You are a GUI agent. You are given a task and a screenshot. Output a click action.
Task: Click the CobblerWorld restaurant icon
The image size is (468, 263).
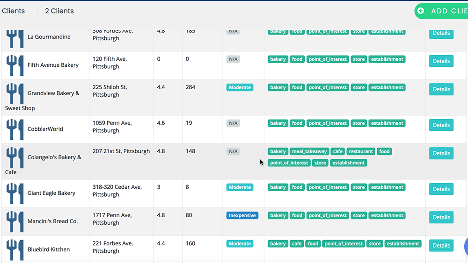pyautogui.click(x=15, y=129)
